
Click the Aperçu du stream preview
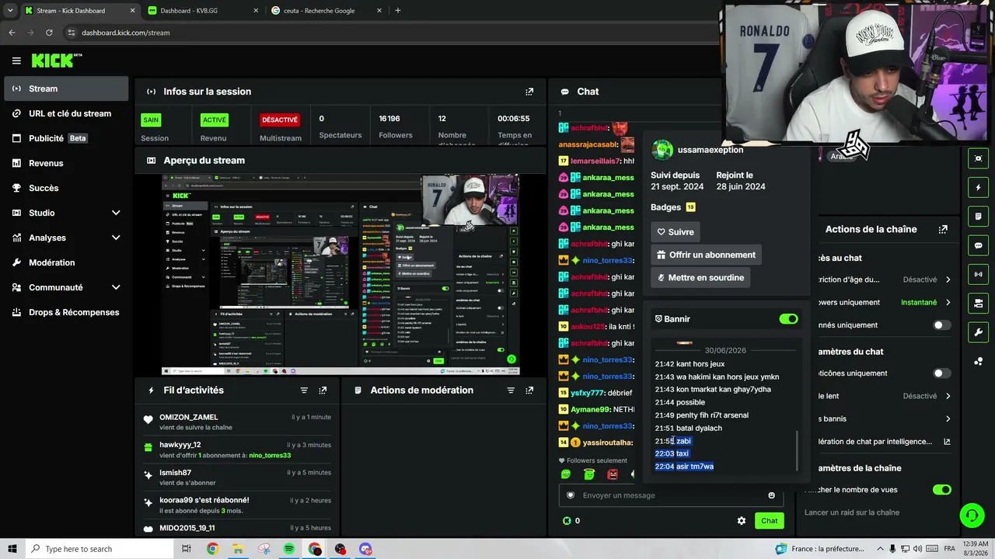[340, 275]
